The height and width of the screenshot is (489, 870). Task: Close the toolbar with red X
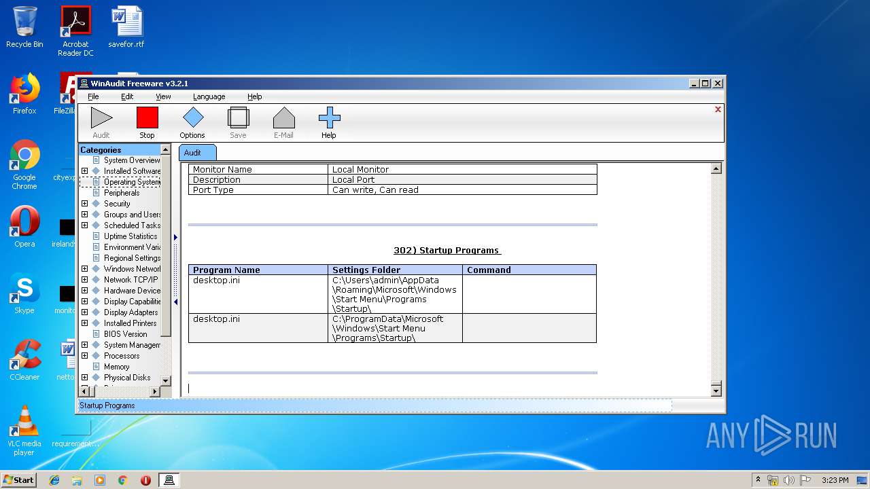click(x=718, y=109)
